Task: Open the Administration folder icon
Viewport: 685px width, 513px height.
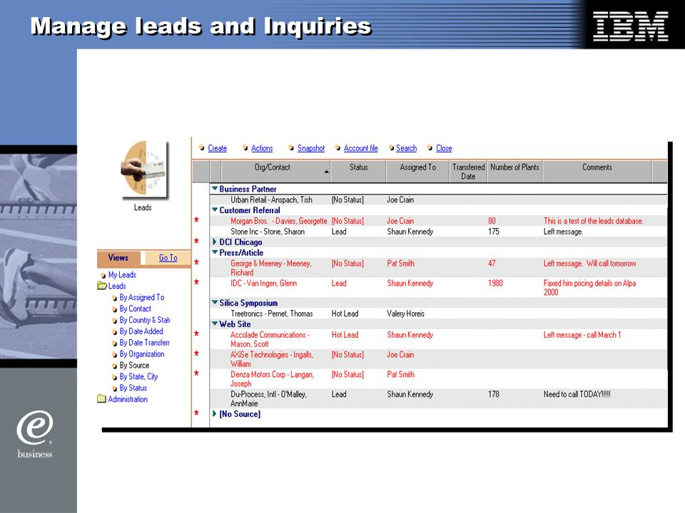Action: (x=101, y=399)
